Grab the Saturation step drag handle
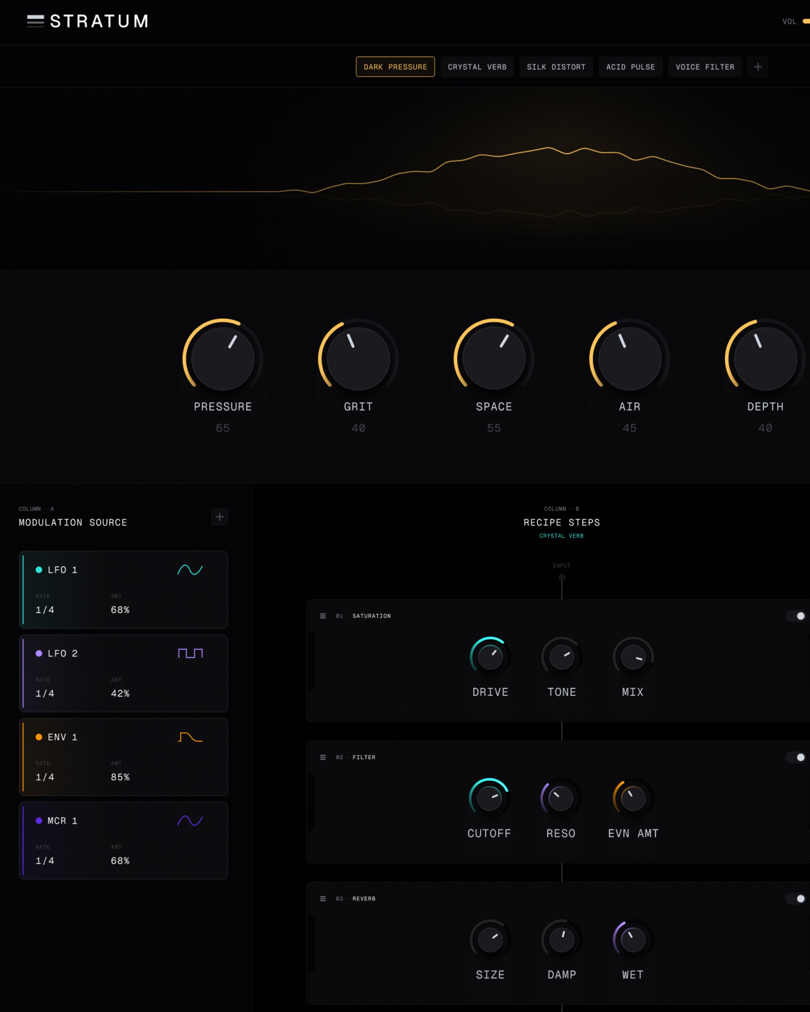The image size is (810, 1012). click(322, 616)
